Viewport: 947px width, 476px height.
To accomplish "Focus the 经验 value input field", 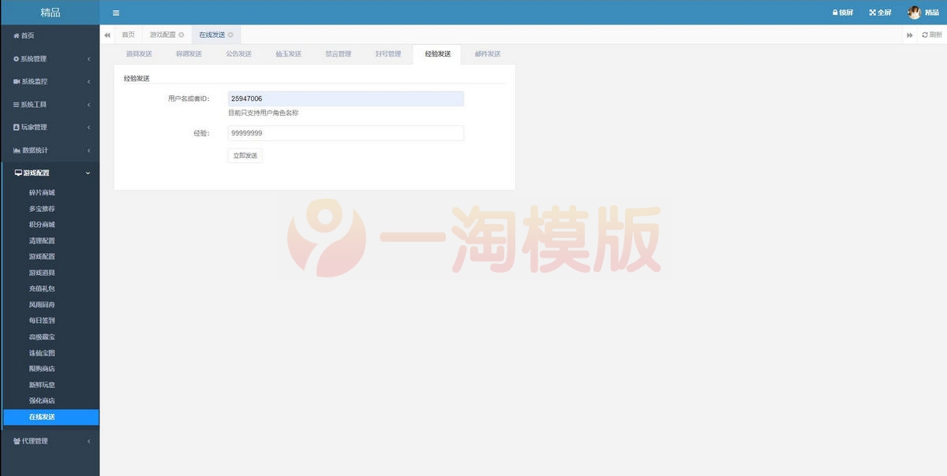I will (346, 133).
